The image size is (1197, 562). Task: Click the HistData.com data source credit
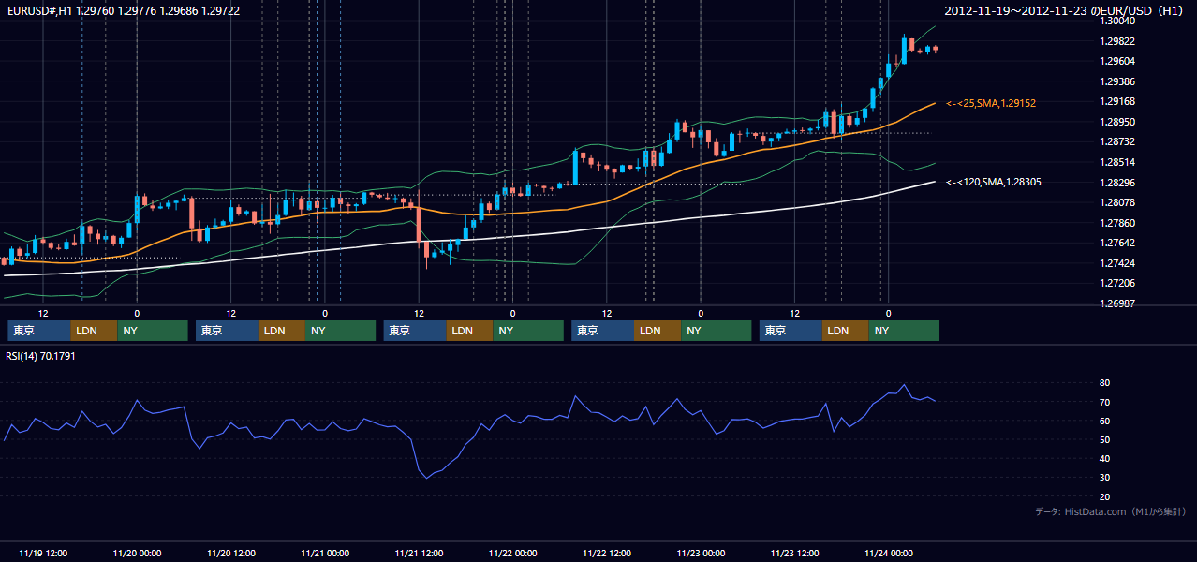1111,512
